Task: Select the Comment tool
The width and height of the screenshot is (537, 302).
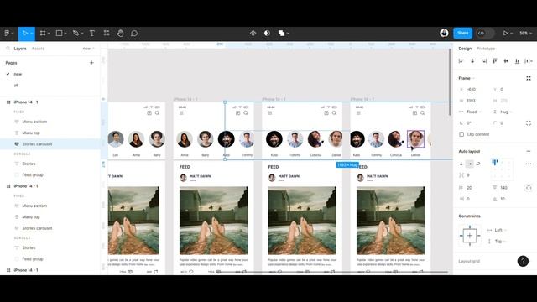Action: point(134,34)
